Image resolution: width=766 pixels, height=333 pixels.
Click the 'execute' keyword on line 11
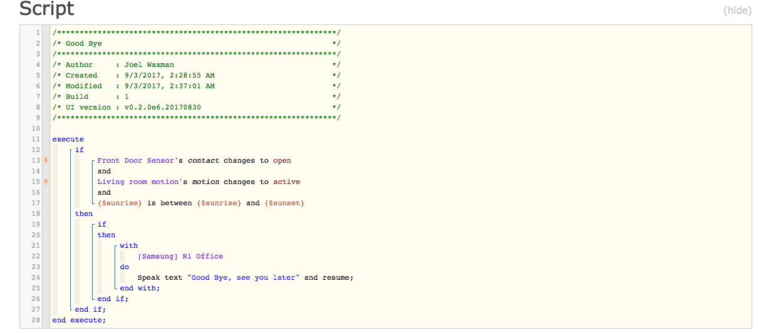coord(68,139)
